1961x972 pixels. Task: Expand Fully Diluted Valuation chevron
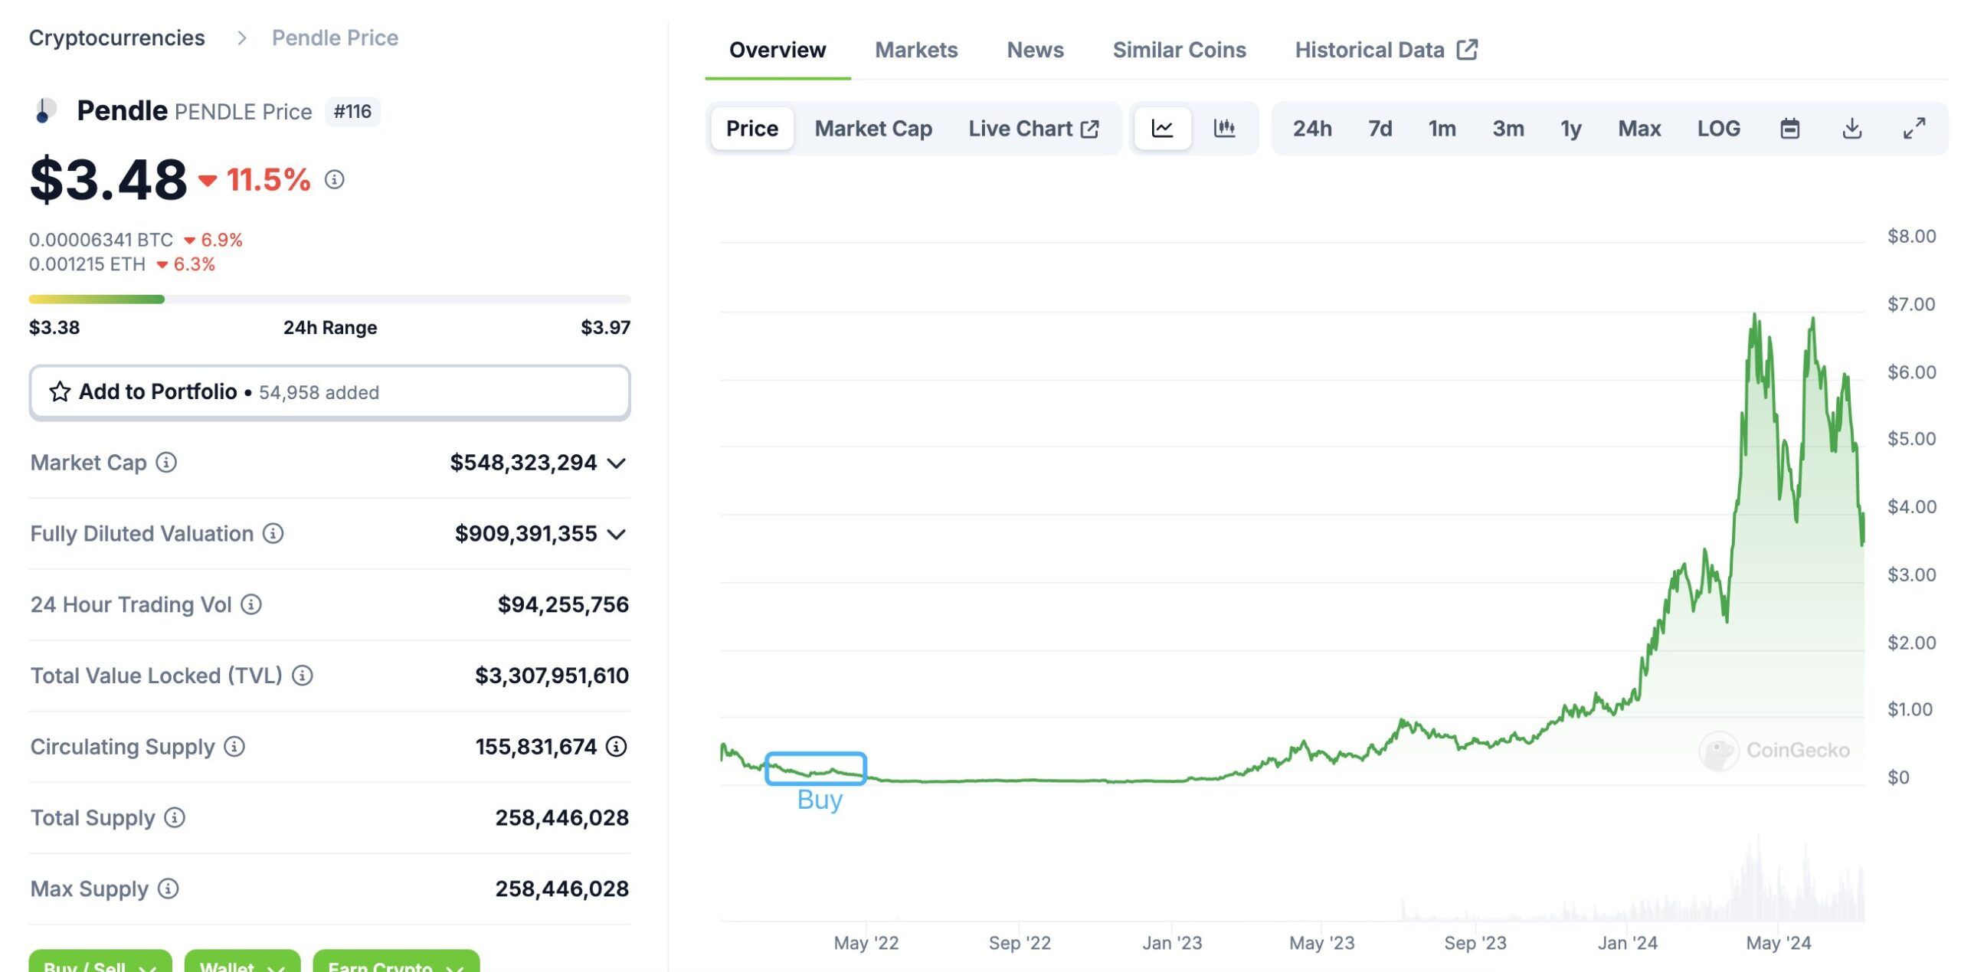[616, 534]
